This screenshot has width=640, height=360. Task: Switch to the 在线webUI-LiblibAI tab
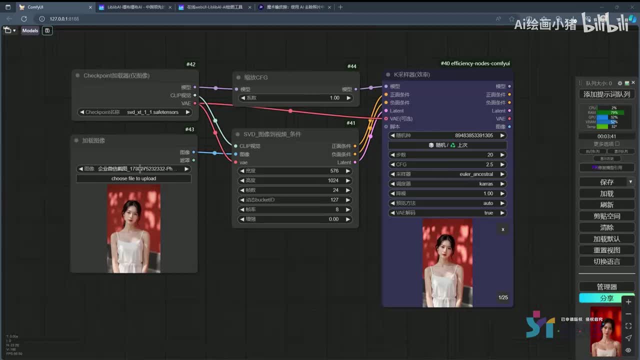[x=214, y=7]
